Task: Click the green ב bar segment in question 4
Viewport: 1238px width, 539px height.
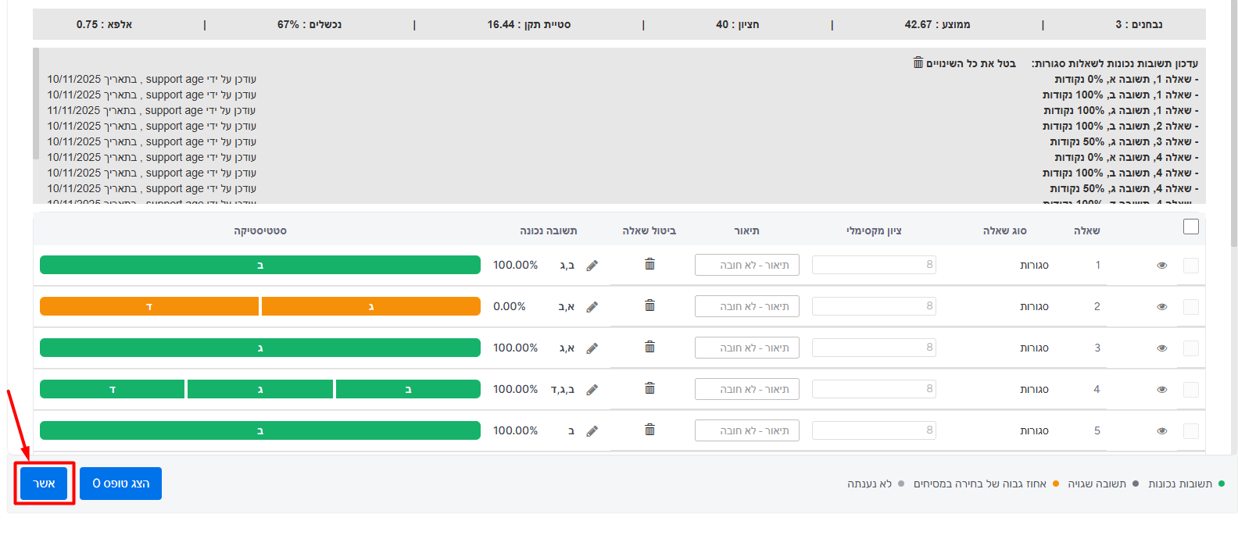Action: (x=408, y=389)
